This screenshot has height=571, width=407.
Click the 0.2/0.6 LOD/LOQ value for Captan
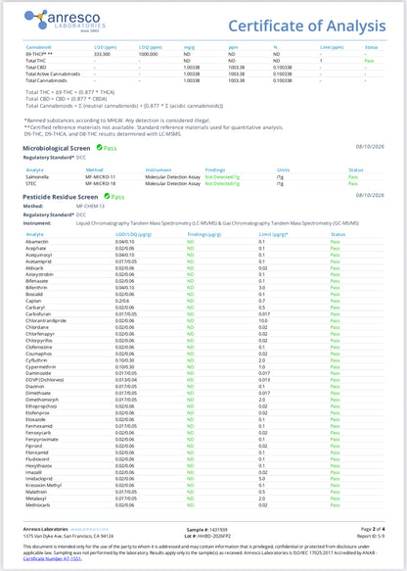pyautogui.click(x=122, y=301)
